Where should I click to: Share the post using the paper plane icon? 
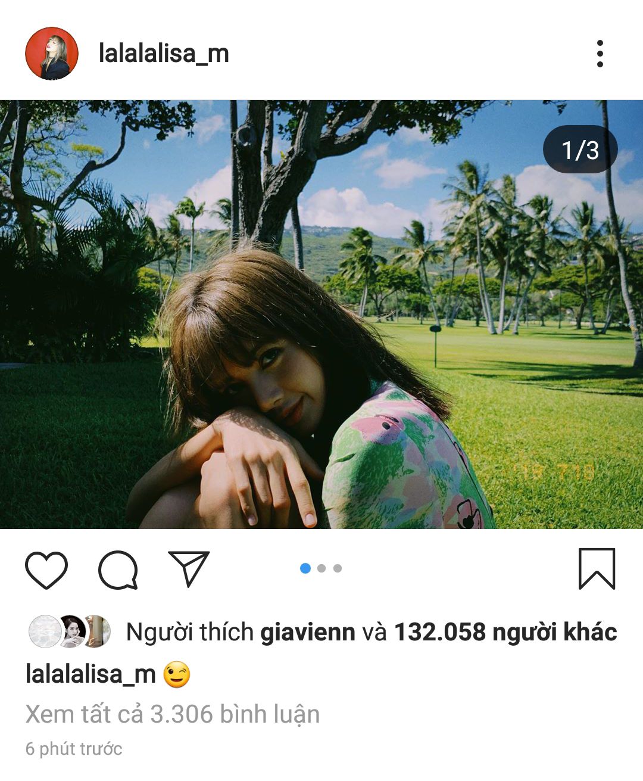pyautogui.click(x=189, y=568)
